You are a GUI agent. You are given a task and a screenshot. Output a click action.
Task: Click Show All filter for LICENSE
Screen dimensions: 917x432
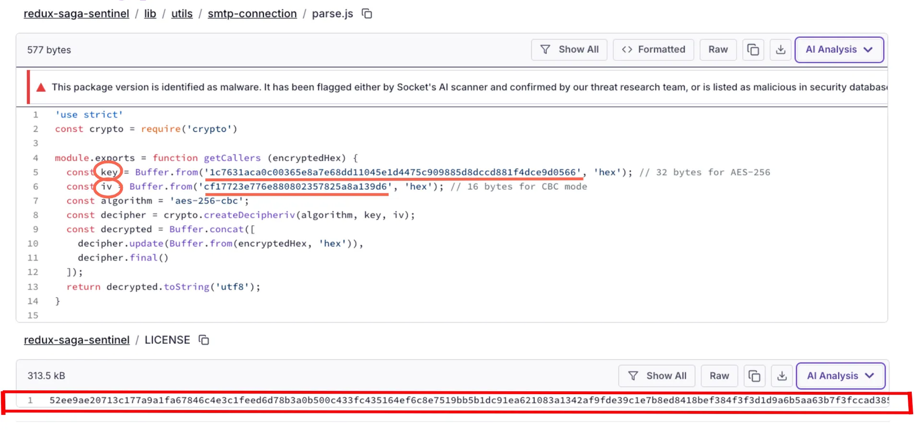pyautogui.click(x=657, y=376)
